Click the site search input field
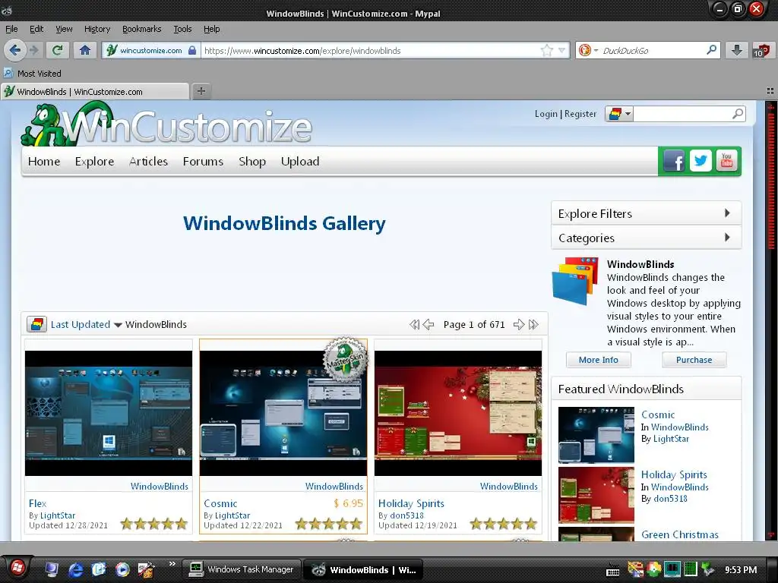The image size is (778, 583). click(x=682, y=114)
